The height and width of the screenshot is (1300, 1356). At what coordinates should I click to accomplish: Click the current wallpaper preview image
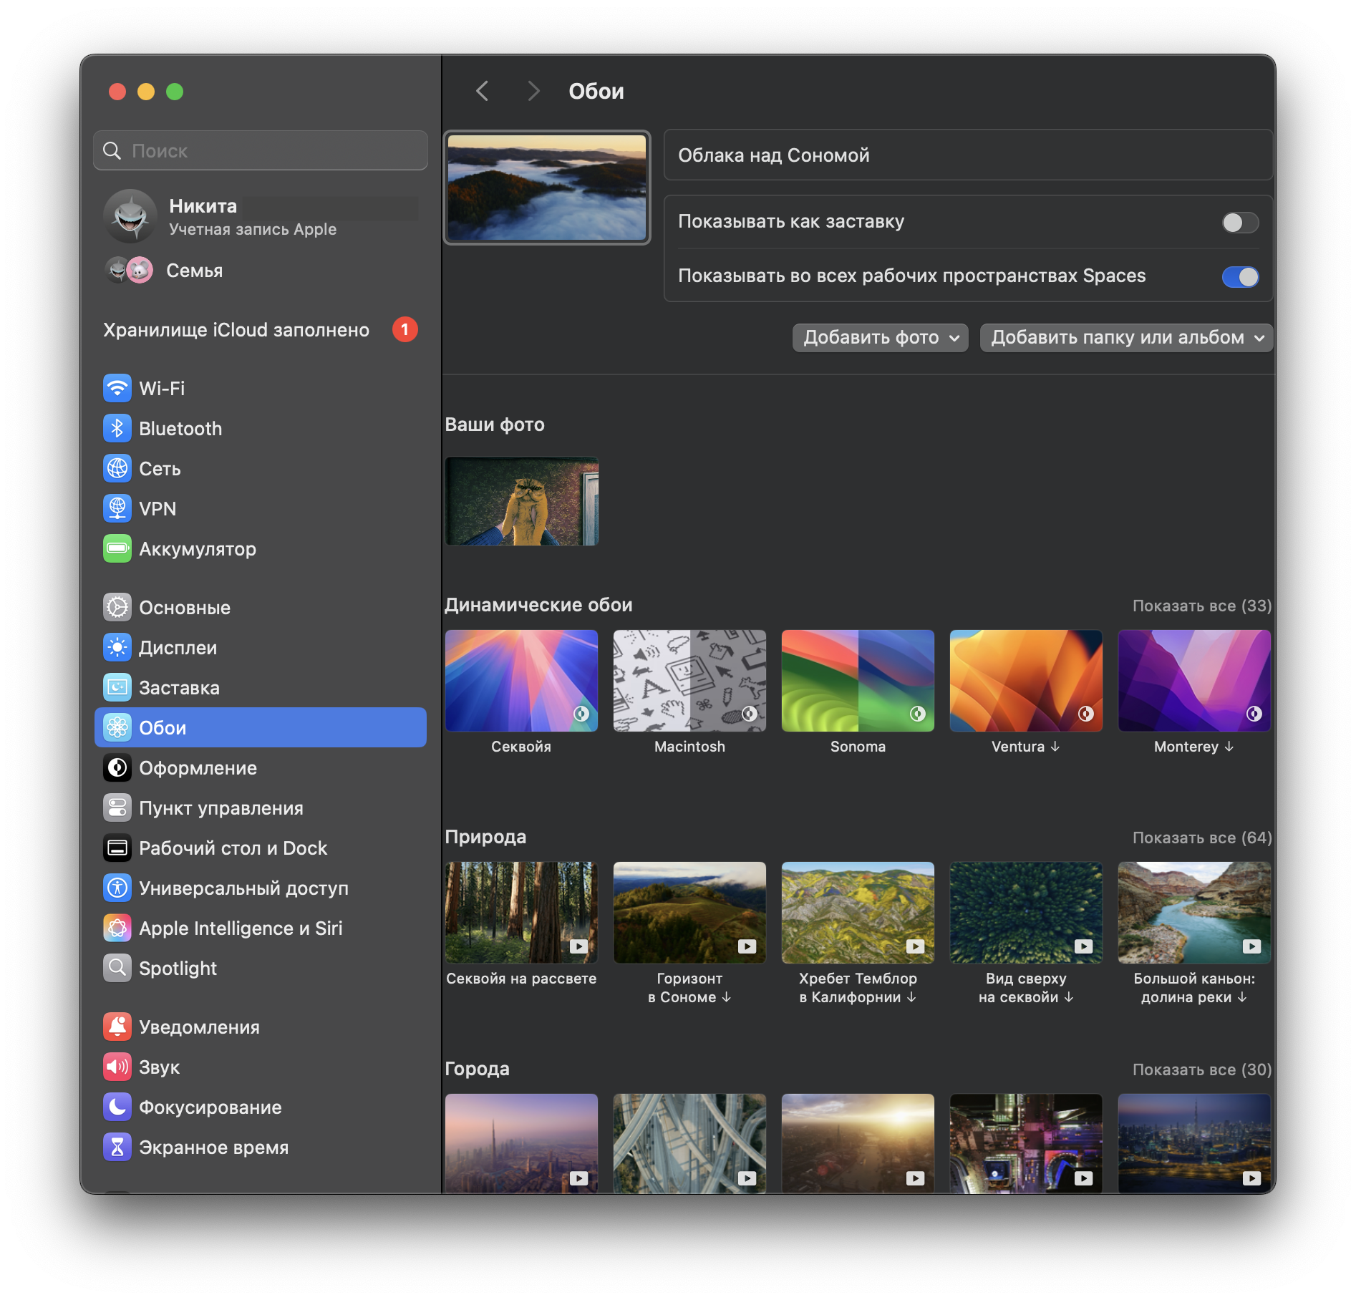pyautogui.click(x=547, y=188)
